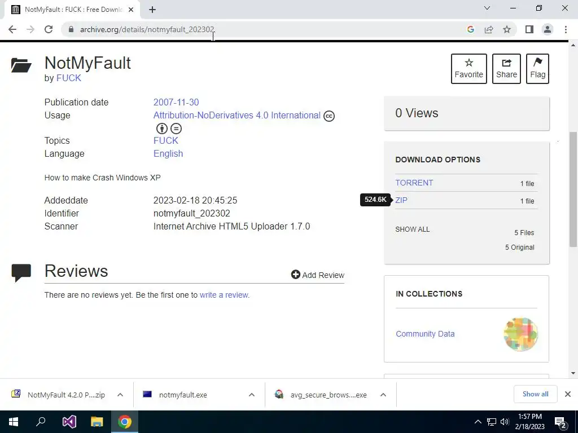The image size is (578, 433).
Task: Open the FUCK topic link
Action: 165,140
